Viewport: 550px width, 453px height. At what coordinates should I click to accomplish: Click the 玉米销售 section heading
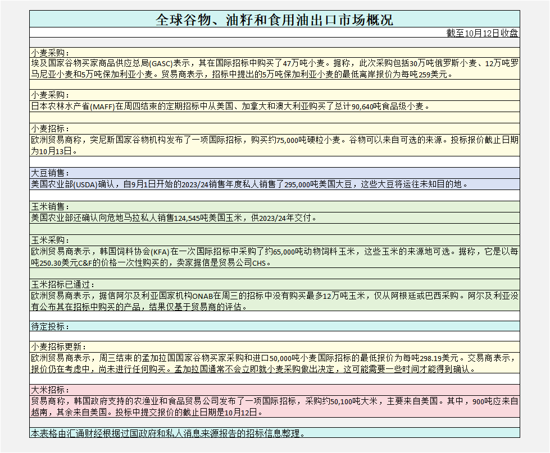(51, 206)
